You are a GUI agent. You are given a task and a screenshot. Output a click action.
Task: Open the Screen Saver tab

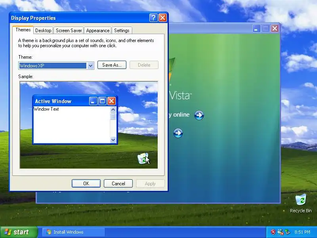pos(69,31)
